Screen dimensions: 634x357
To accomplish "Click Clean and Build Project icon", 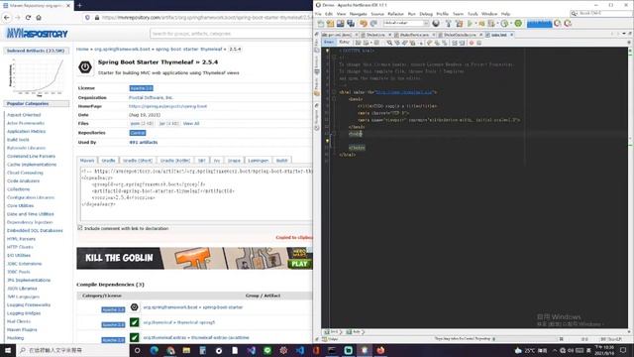I will point(459,24).
